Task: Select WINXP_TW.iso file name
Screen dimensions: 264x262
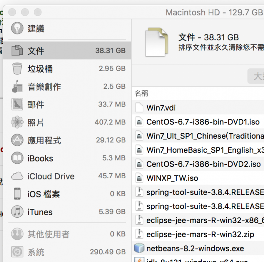Action: tap(172, 178)
